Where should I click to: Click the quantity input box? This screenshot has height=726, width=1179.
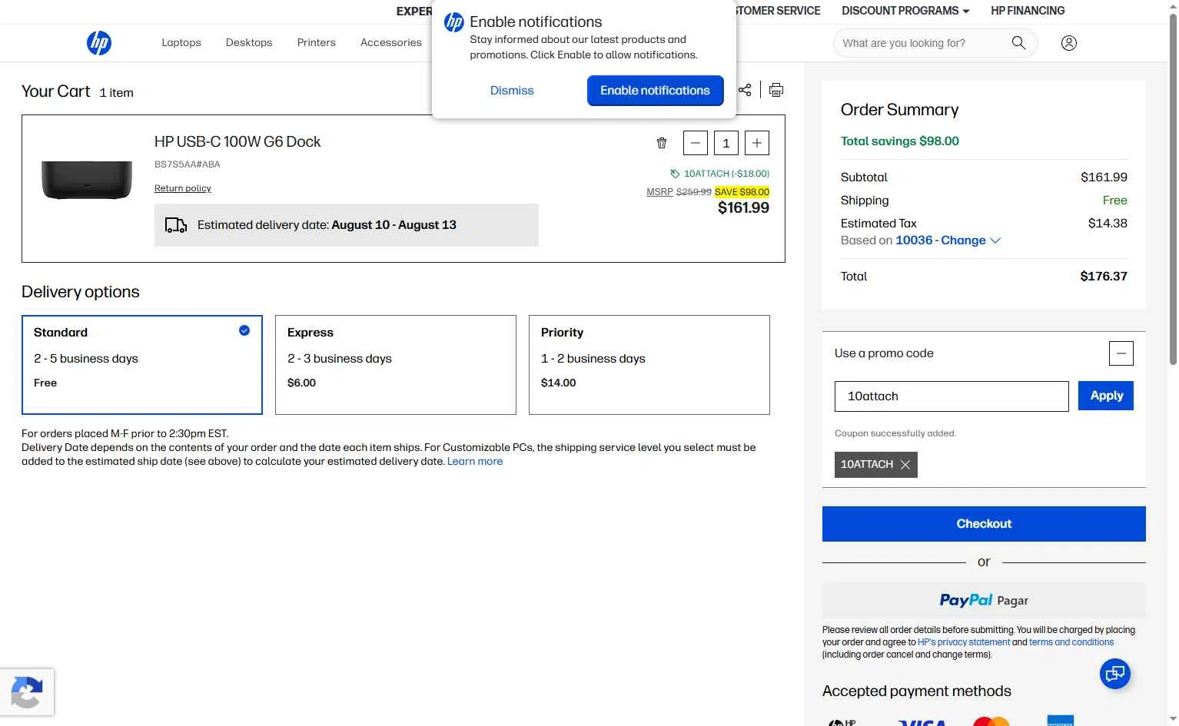click(x=726, y=143)
